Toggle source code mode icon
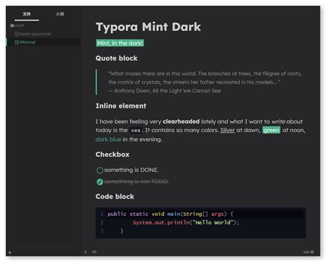The image size is (326, 262). (94, 252)
